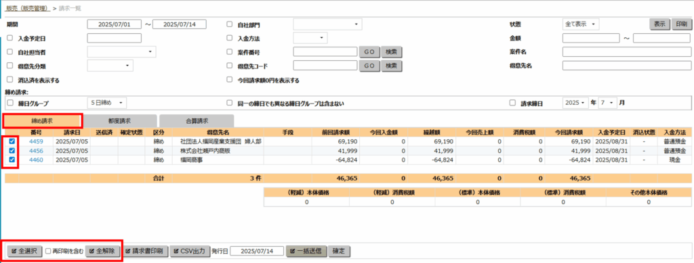This screenshot has width=694, height=263.
Task: Click the 発行日 date field
Action: pyautogui.click(x=257, y=251)
